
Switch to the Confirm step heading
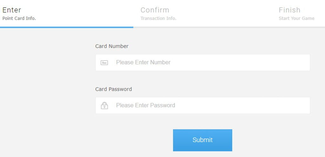click(x=155, y=10)
